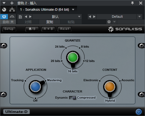The height and width of the screenshot is (116, 145).
Task: Click the Default program name field
Action: [117, 16]
